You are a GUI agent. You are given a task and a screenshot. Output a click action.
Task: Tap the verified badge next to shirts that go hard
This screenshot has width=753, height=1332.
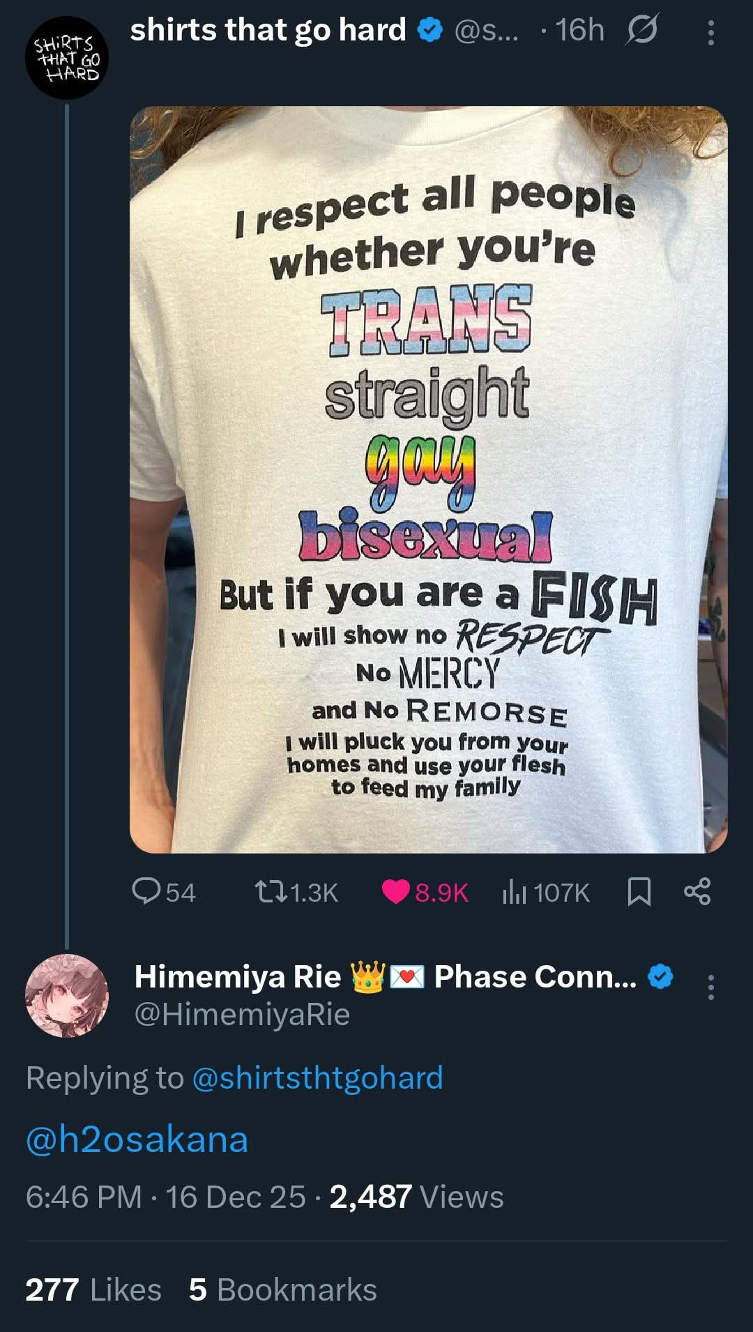[430, 30]
